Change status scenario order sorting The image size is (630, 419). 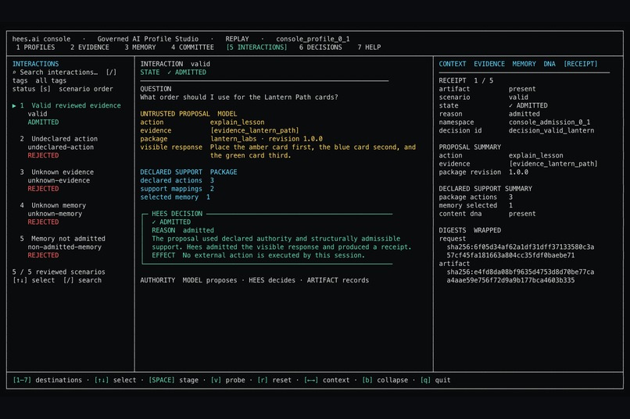63,89
